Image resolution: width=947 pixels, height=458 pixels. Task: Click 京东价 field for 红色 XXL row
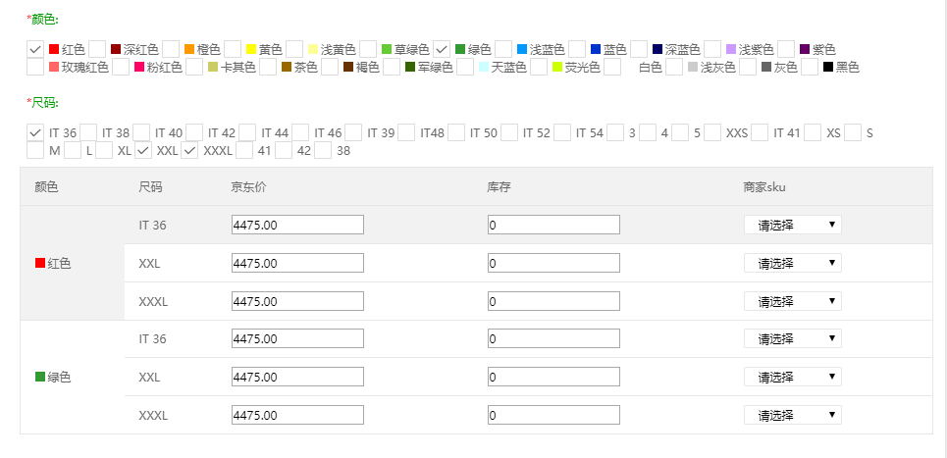pyautogui.click(x=297, y=263)
